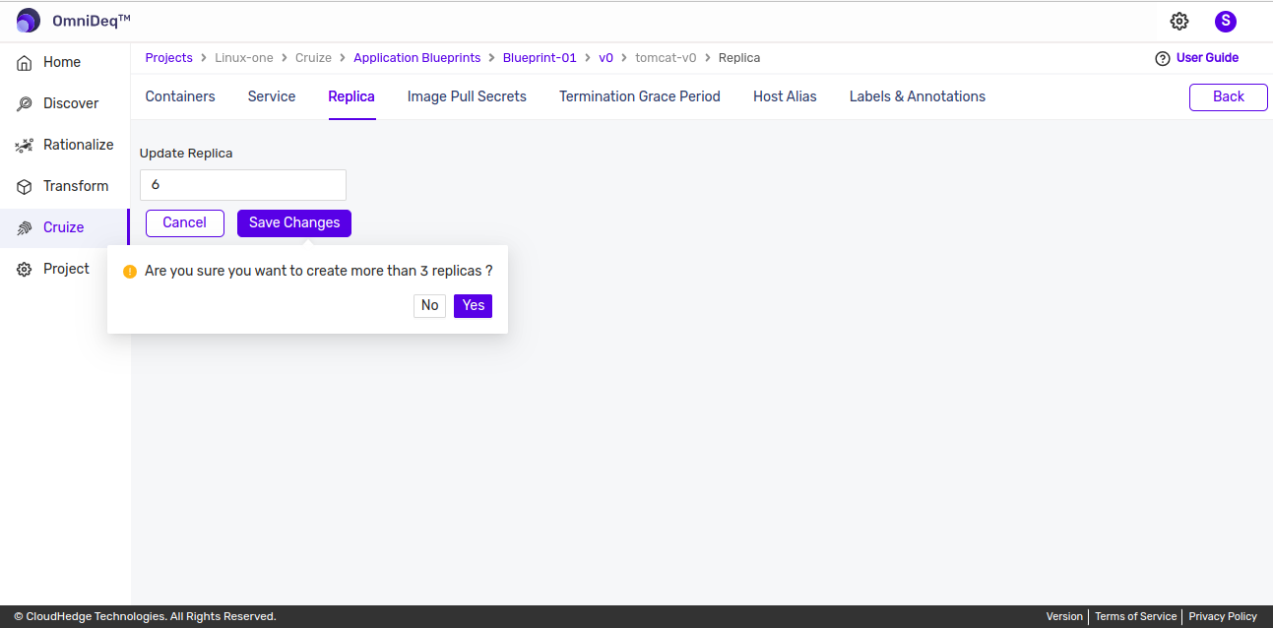The height and width of the screenshot is (628, 1273).
Task: Click the Cruize sidebar icon
Action: tap(25, 227)
